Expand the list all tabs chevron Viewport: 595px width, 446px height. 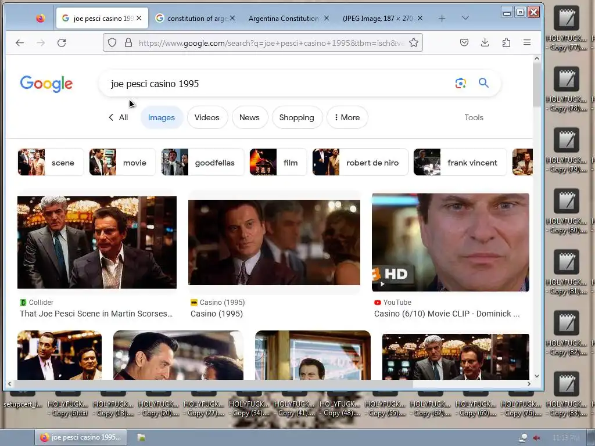coord(465,18)
